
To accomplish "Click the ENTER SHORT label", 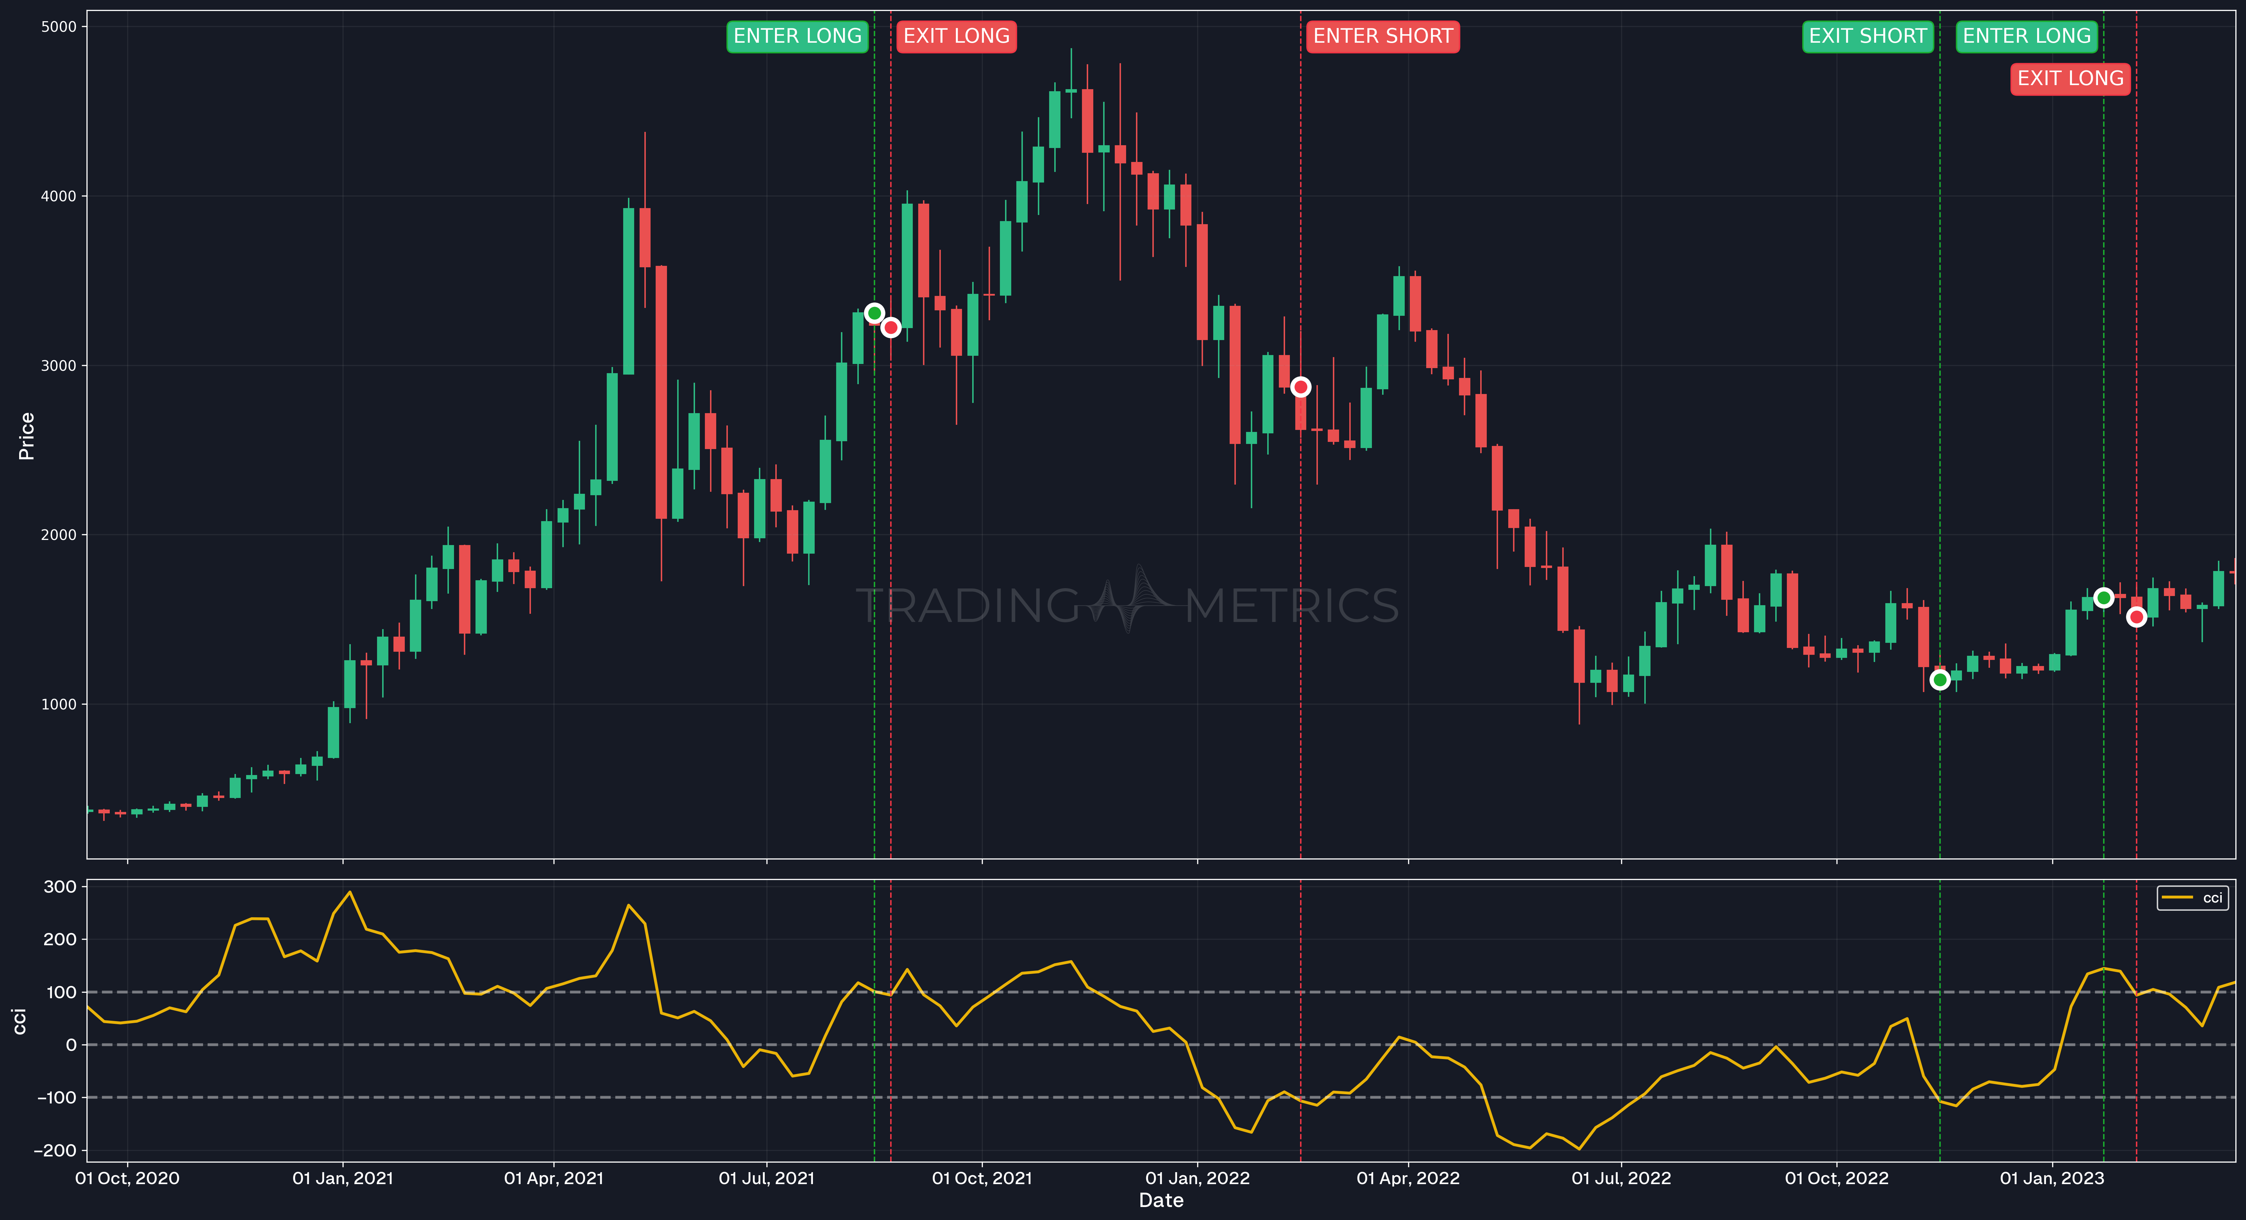I will coord(1383,37).
